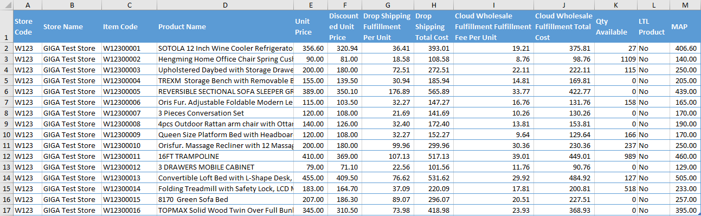The width and height of the screenshot is (701, 216).
Task: Select quantity cell showing 1109
Action: [x=615, y=59]
